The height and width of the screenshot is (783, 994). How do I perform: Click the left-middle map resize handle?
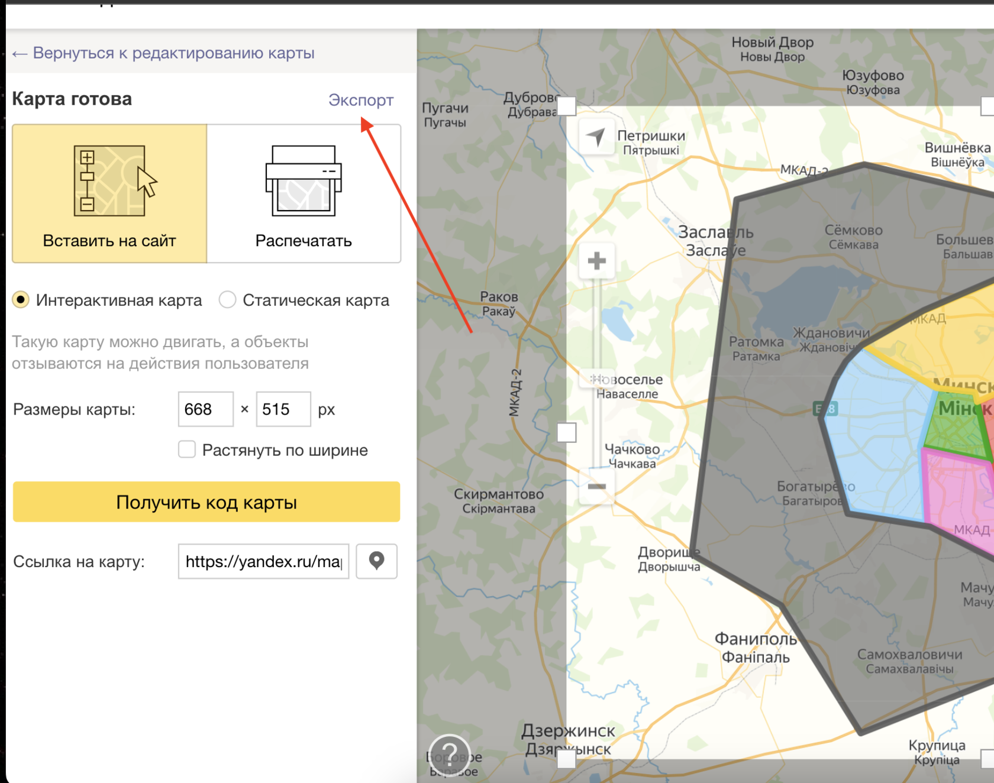pos(566,432)
